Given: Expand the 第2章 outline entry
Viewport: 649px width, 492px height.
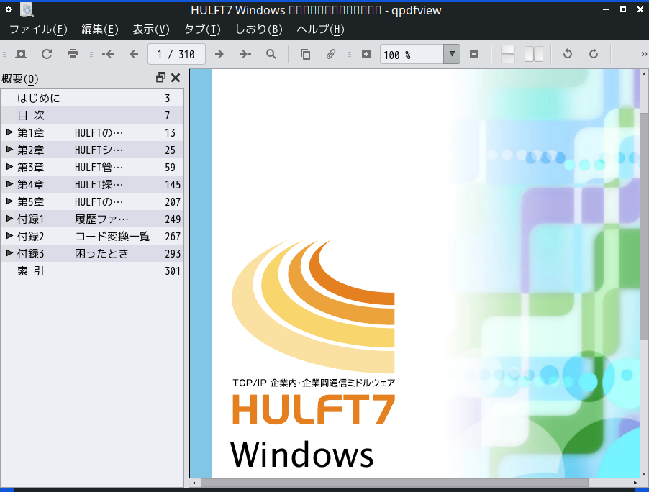Looking at the screenshot, I should [x=9, y=150].
